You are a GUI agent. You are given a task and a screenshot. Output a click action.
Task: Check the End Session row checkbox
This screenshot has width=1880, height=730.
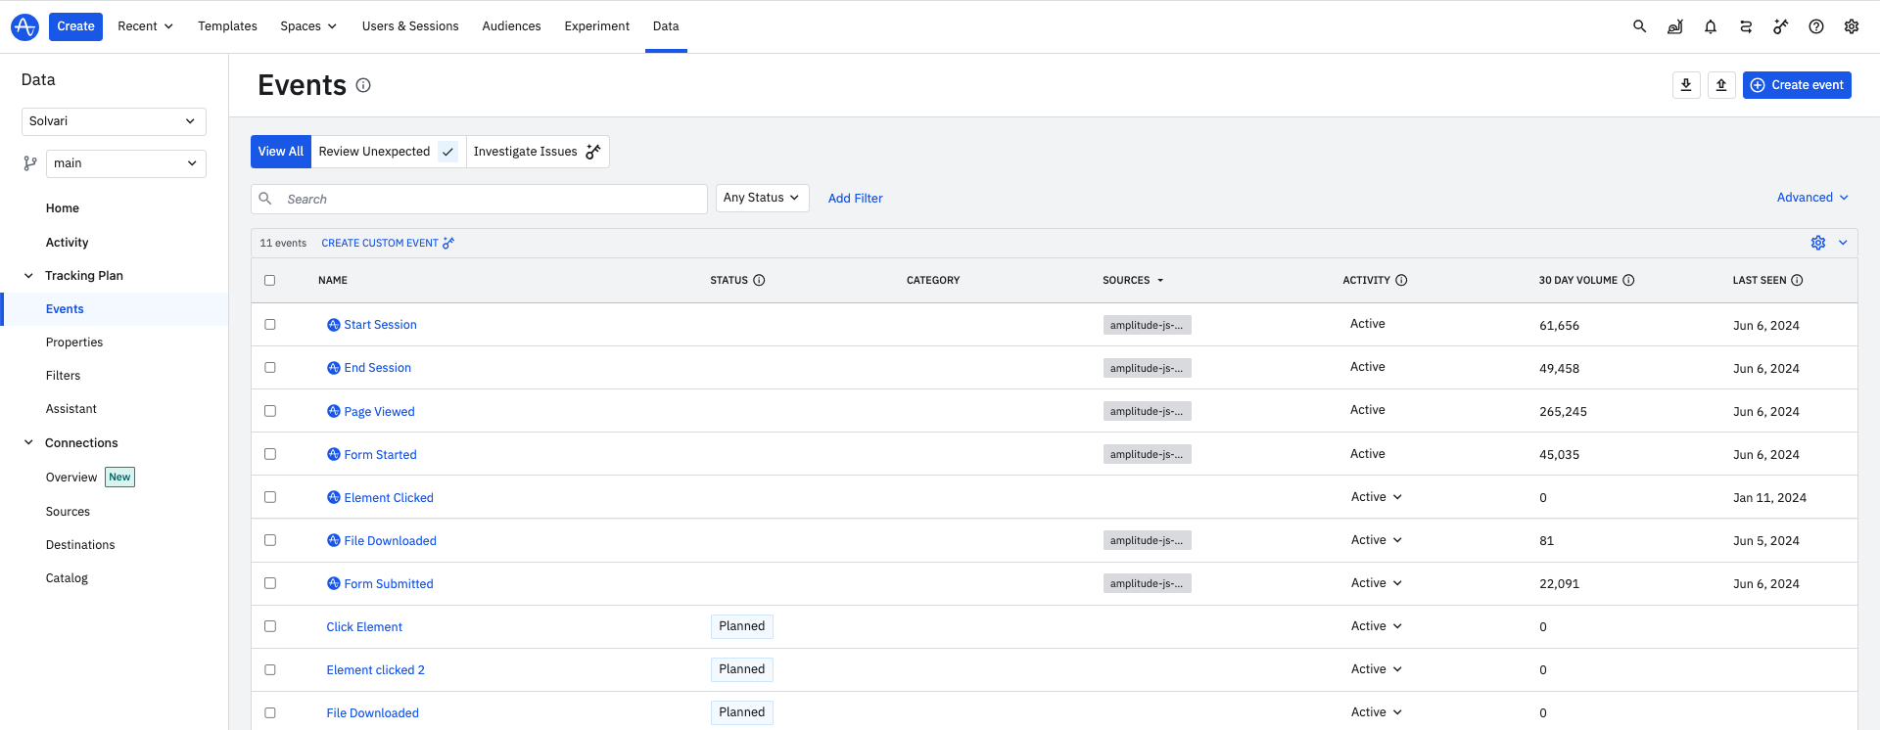(x=270, y=368)
